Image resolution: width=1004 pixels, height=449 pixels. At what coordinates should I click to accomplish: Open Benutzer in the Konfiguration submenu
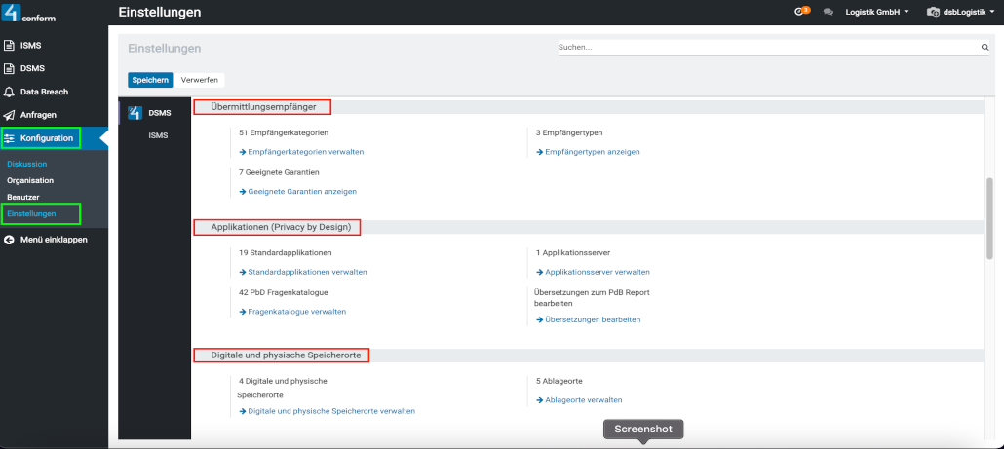point(23,197)
